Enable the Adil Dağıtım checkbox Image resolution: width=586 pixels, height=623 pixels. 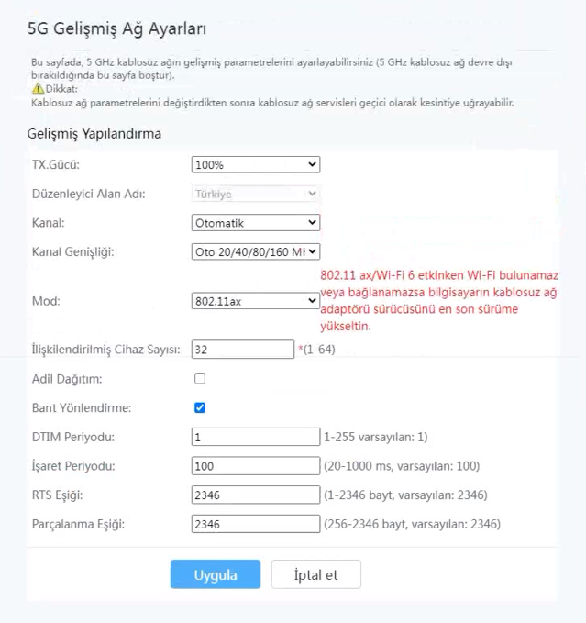coord(200,378)
